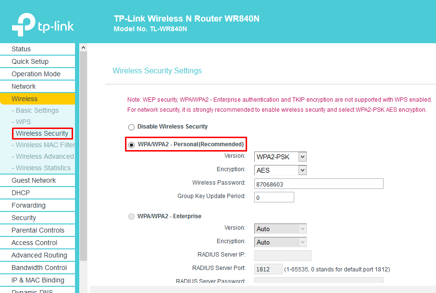Viewport: 436px width, 293px height.
Task: Go to Operation Mode page
Action: click(x=37, y=74)
